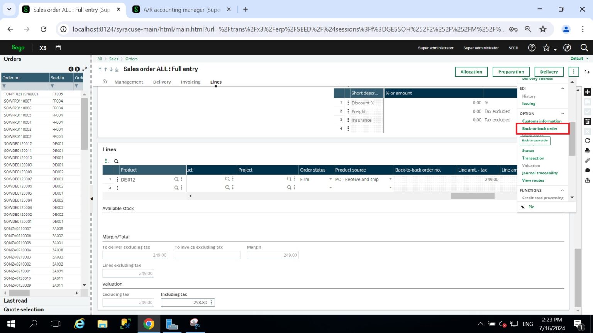Open the Quote selection section

(x=24, y=309)
